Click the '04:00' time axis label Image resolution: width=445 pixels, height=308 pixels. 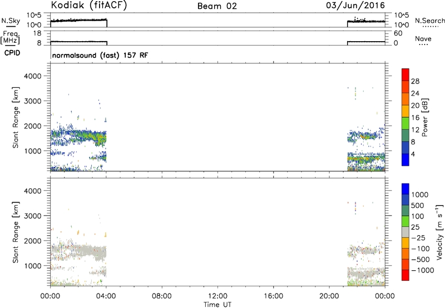tap(106, 296)
